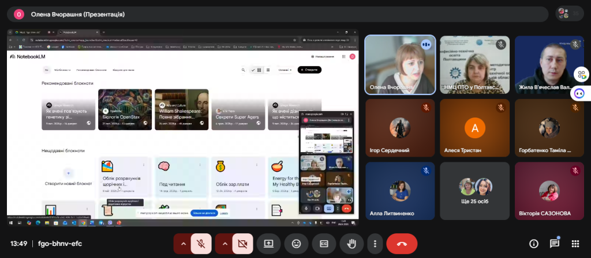
Task: Expand the camera video settings chevron
Action: (x=225, y=244)
